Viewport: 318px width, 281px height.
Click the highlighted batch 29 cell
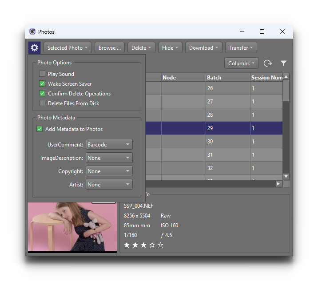[228, 128]
